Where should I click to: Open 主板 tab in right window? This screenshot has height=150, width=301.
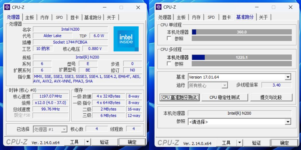click(181, 17)
